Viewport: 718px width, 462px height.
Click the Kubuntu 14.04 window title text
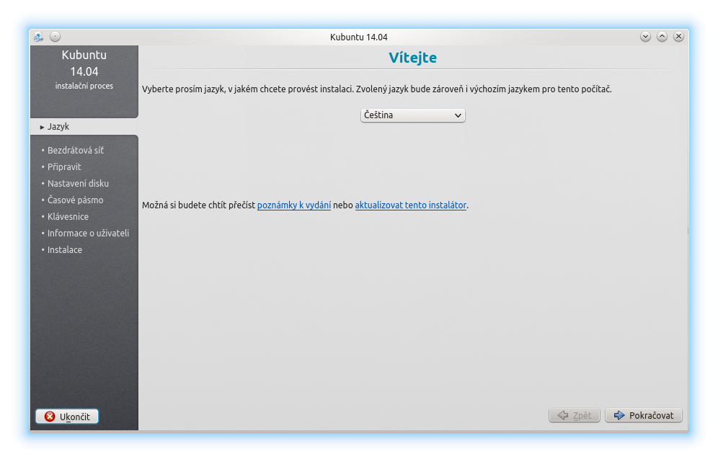(358, 37)
